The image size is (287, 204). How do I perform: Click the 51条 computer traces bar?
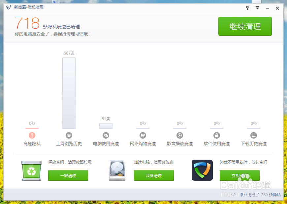[106, 125]
